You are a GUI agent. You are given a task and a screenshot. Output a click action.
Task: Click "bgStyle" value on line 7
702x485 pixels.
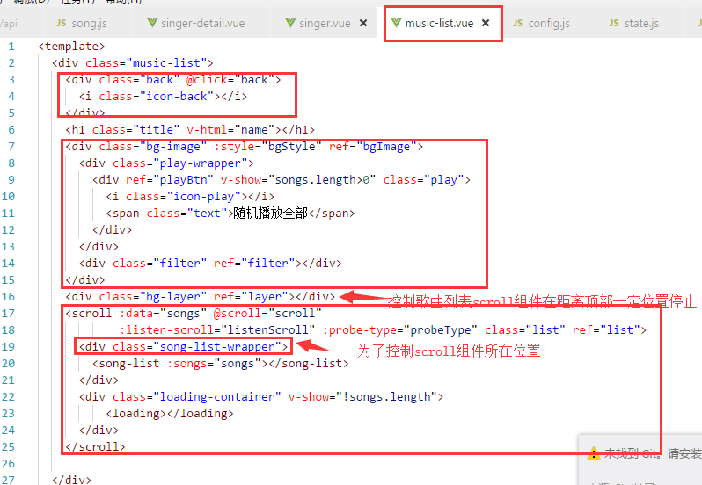pos(292,147)
